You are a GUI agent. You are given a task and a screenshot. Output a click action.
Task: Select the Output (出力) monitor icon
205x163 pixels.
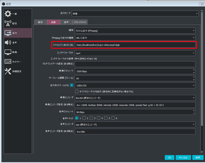coord(8,33)
